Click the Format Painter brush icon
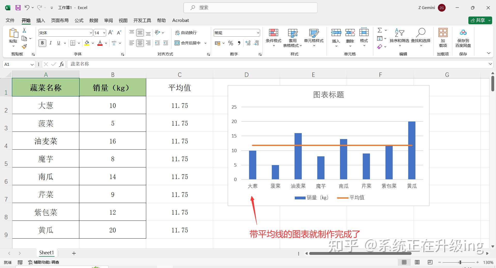Image resolution: width=496 pixels, height=268 pixels. 24,46
